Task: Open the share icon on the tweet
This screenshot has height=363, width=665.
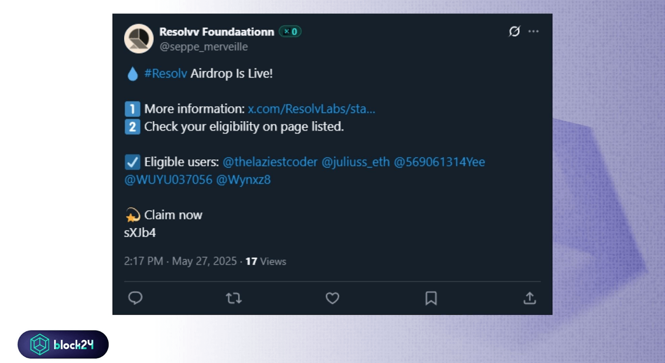Action: pos(530,298)
